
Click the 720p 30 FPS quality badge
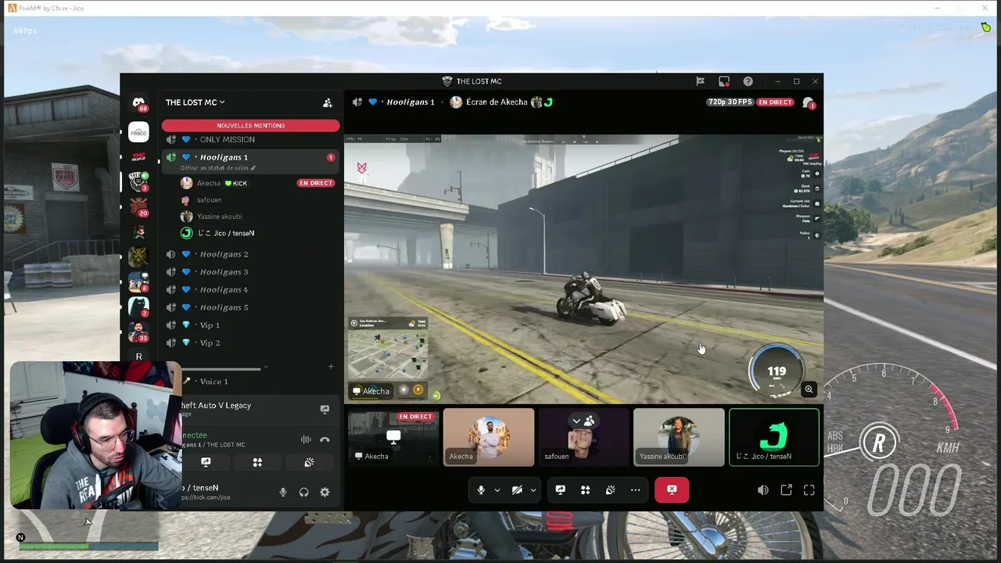pos(730,102)
